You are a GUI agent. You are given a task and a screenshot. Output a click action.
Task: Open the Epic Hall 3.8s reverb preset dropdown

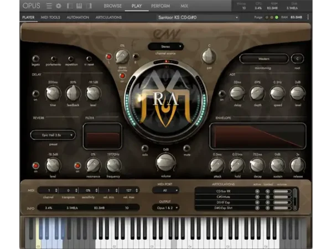(53, 135)
